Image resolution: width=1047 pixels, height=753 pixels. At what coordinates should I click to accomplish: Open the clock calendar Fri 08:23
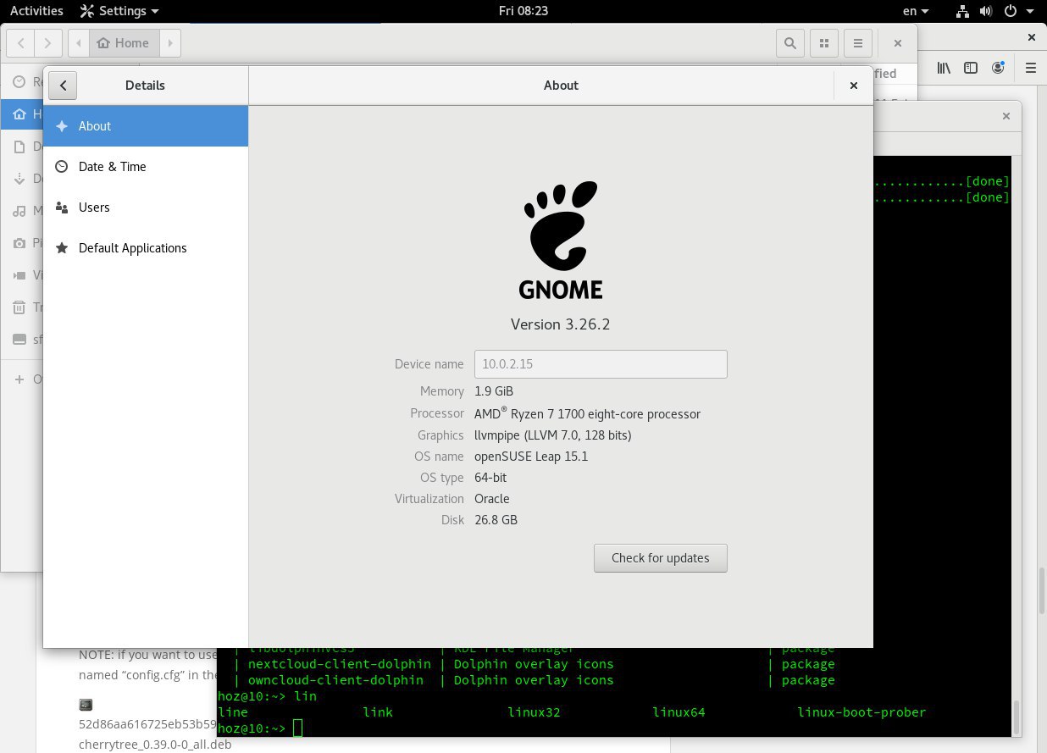tap(523, 11)
